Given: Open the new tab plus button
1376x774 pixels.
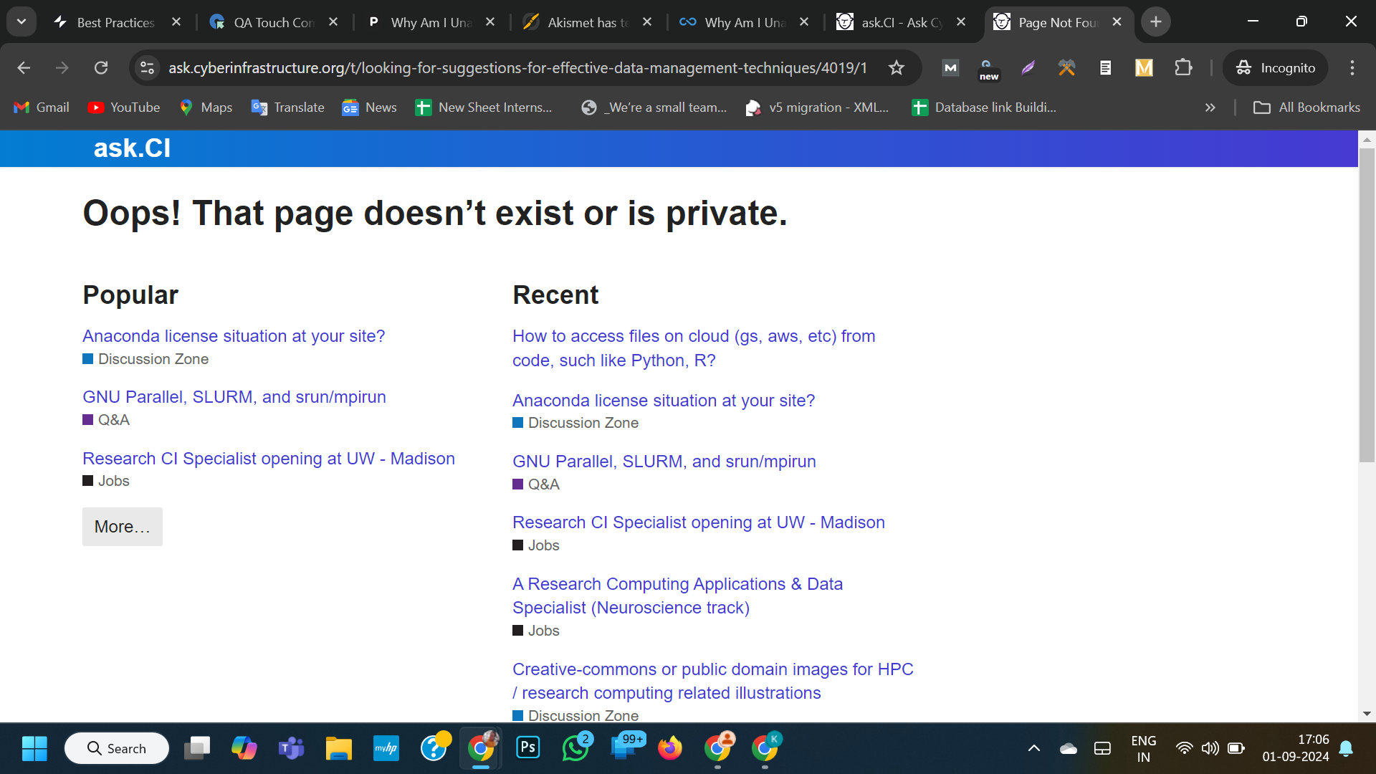Looking at the screenshot, I should point(1155,22).
